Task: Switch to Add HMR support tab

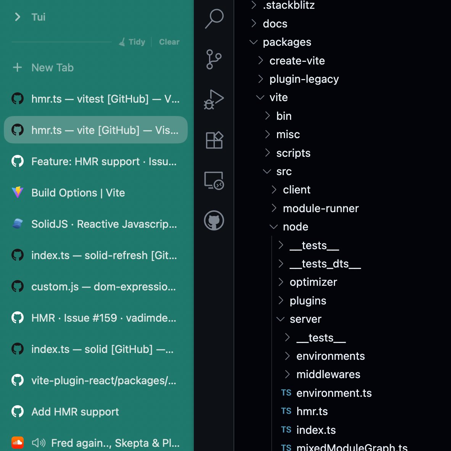Action: 96,412
